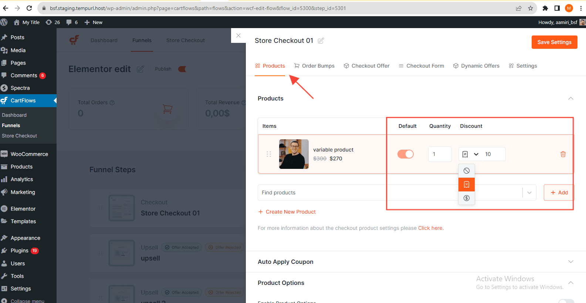Click the drag handle of variable product row
The image size is (586, 303).
[x=269, y=154]
